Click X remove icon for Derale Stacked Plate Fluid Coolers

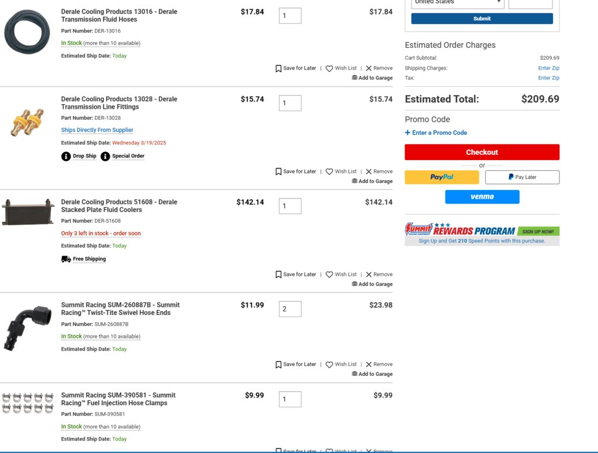369,275
